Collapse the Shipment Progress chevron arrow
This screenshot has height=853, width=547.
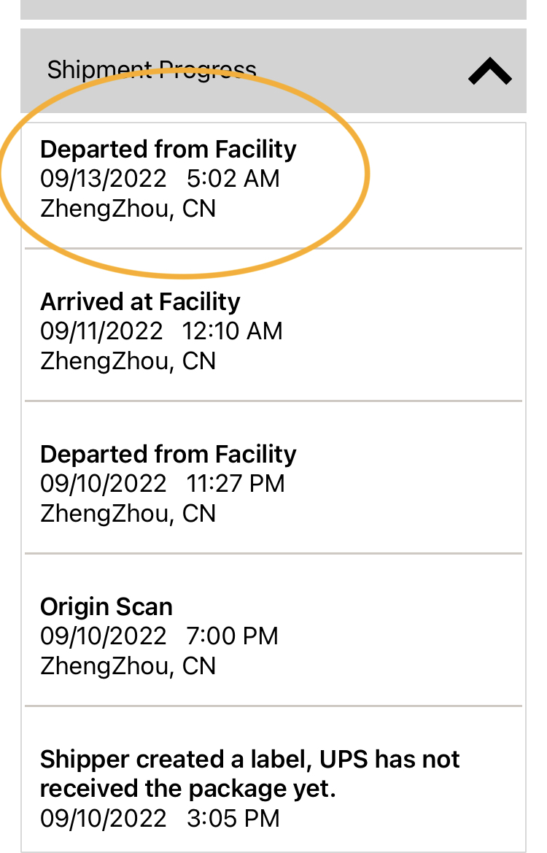pos(489,72)
